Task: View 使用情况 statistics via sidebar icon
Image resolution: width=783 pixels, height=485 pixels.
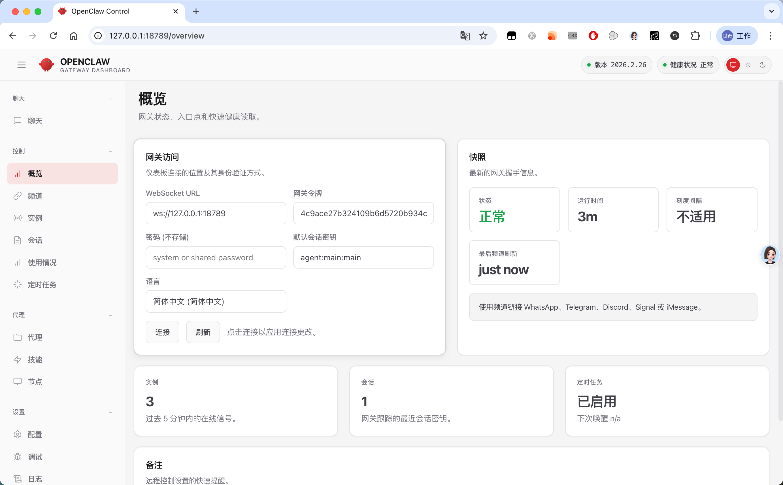Action: point(42,262)
